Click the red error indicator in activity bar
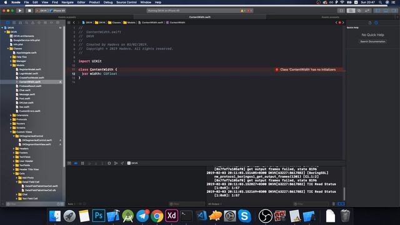Screen dimensions: 400x225 (249, 11)
